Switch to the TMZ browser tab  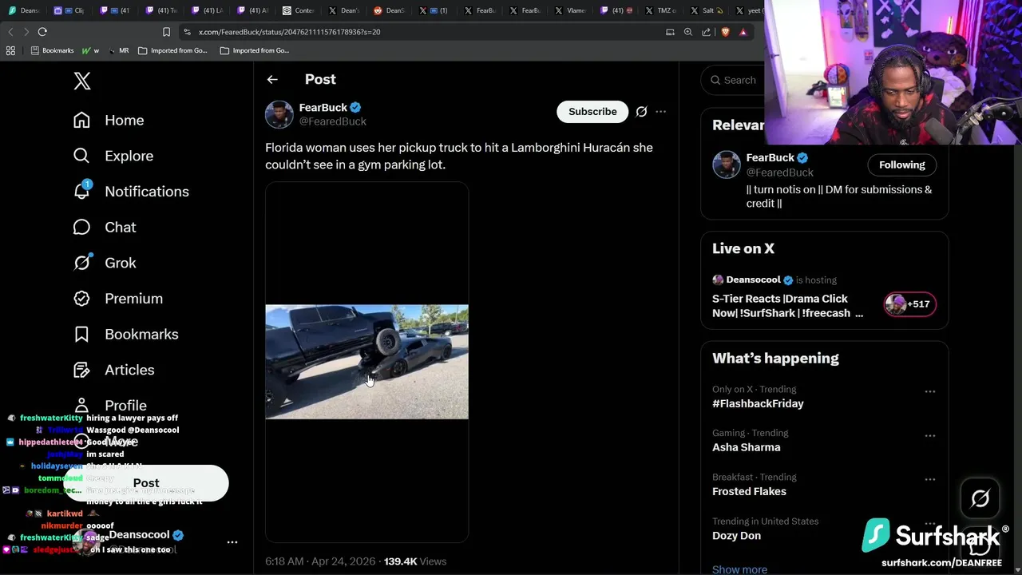click(660, 10)
